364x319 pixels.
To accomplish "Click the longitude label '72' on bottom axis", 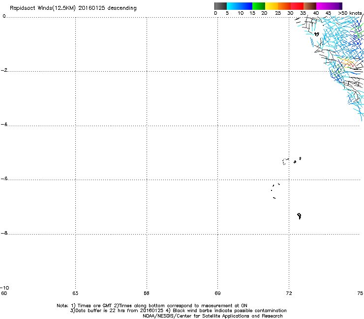I will (289, 293).
